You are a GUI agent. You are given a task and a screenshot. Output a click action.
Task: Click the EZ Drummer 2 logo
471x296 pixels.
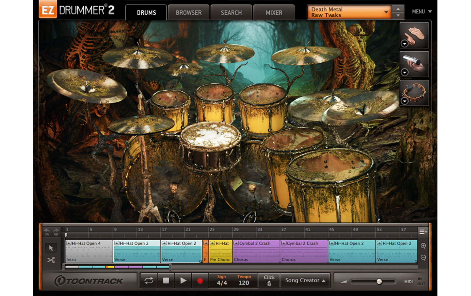pos(77,10)
